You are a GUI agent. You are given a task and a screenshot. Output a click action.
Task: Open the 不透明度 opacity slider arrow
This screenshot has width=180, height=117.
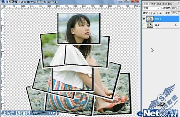click(179, 8)
